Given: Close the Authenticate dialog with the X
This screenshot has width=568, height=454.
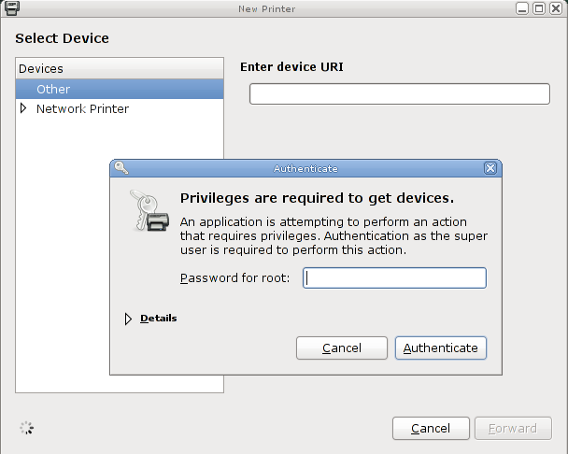Looking at the screenshot, I should point(490,168).
